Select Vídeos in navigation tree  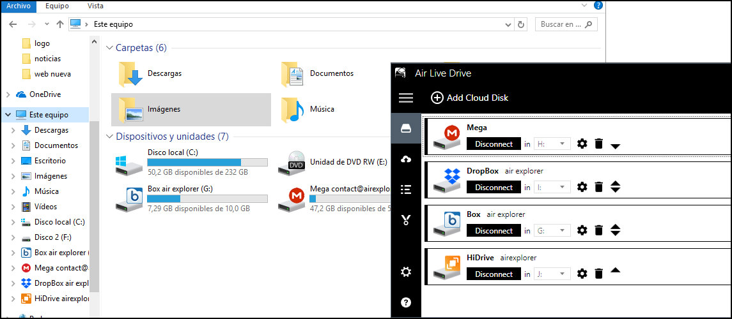click(45, 206)
